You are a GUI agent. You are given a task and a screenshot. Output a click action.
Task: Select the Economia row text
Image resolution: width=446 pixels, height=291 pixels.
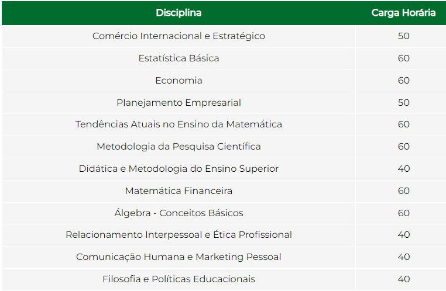(179, 80)
